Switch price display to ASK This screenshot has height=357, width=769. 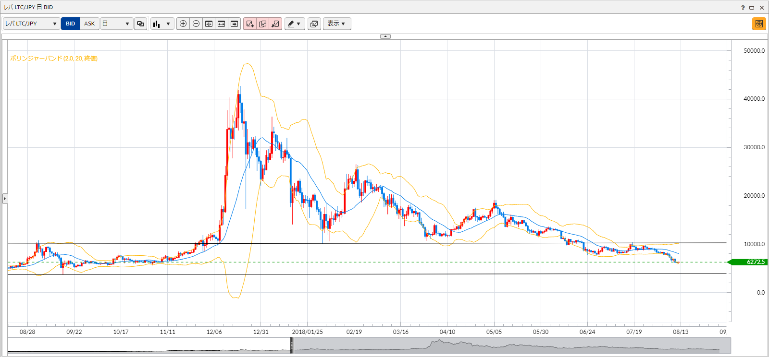pyautogui.click(x=89, y=24)
